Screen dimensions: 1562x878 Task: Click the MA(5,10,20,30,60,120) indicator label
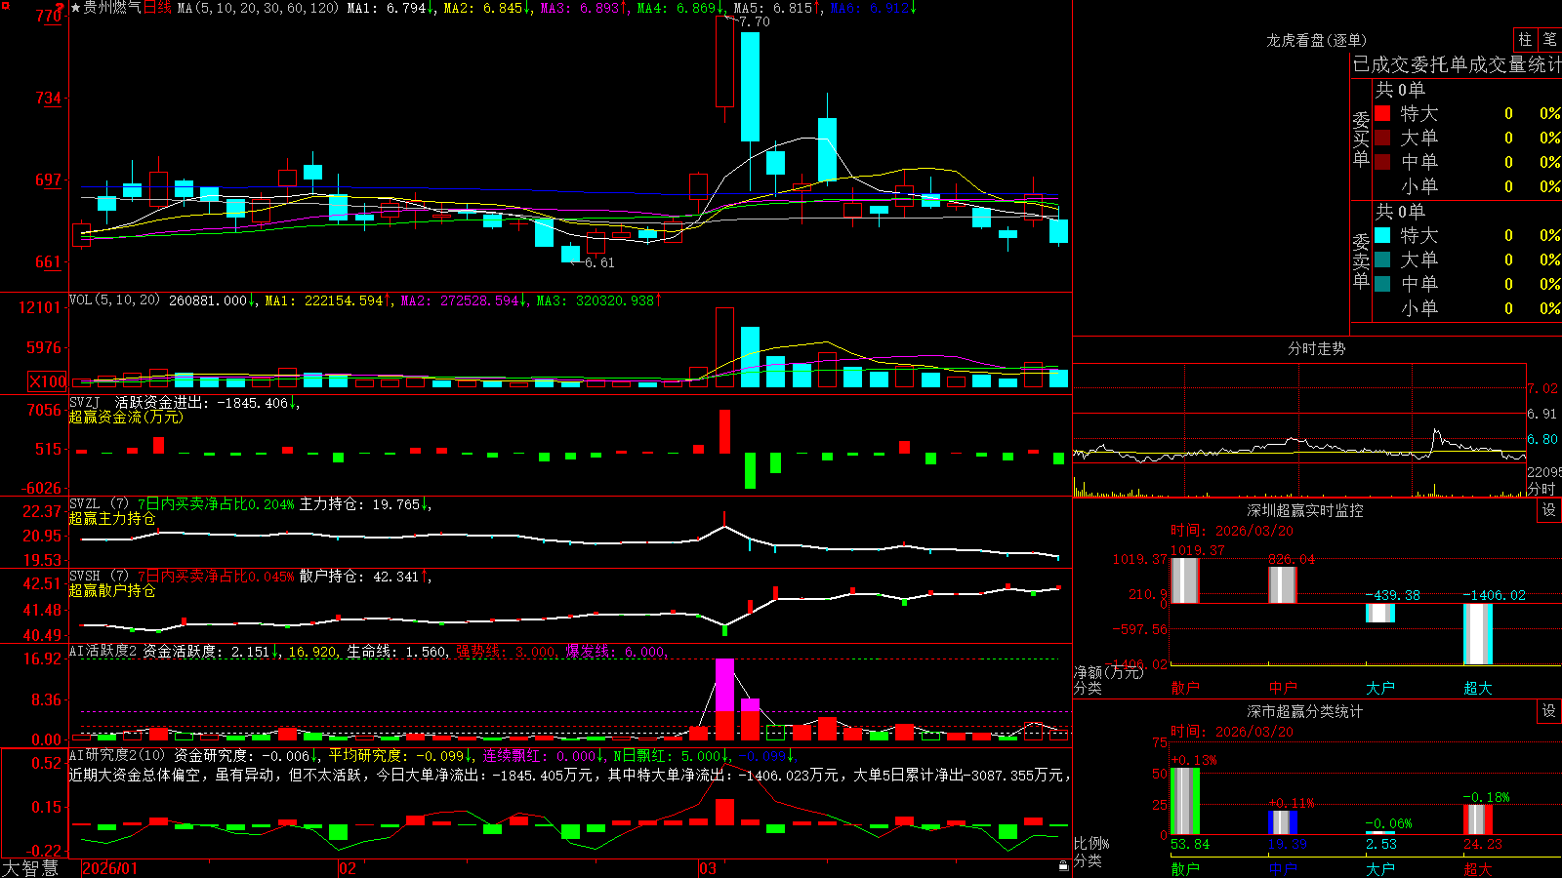(x=258, y=8)
